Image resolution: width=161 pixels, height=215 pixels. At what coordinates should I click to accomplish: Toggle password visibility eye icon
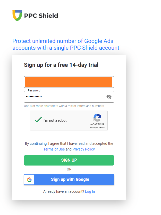point(109,97)
